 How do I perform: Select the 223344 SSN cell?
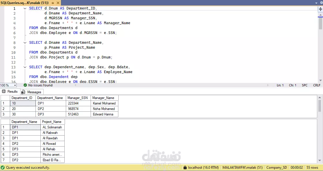pyautogui.click(x=78, y=103)
